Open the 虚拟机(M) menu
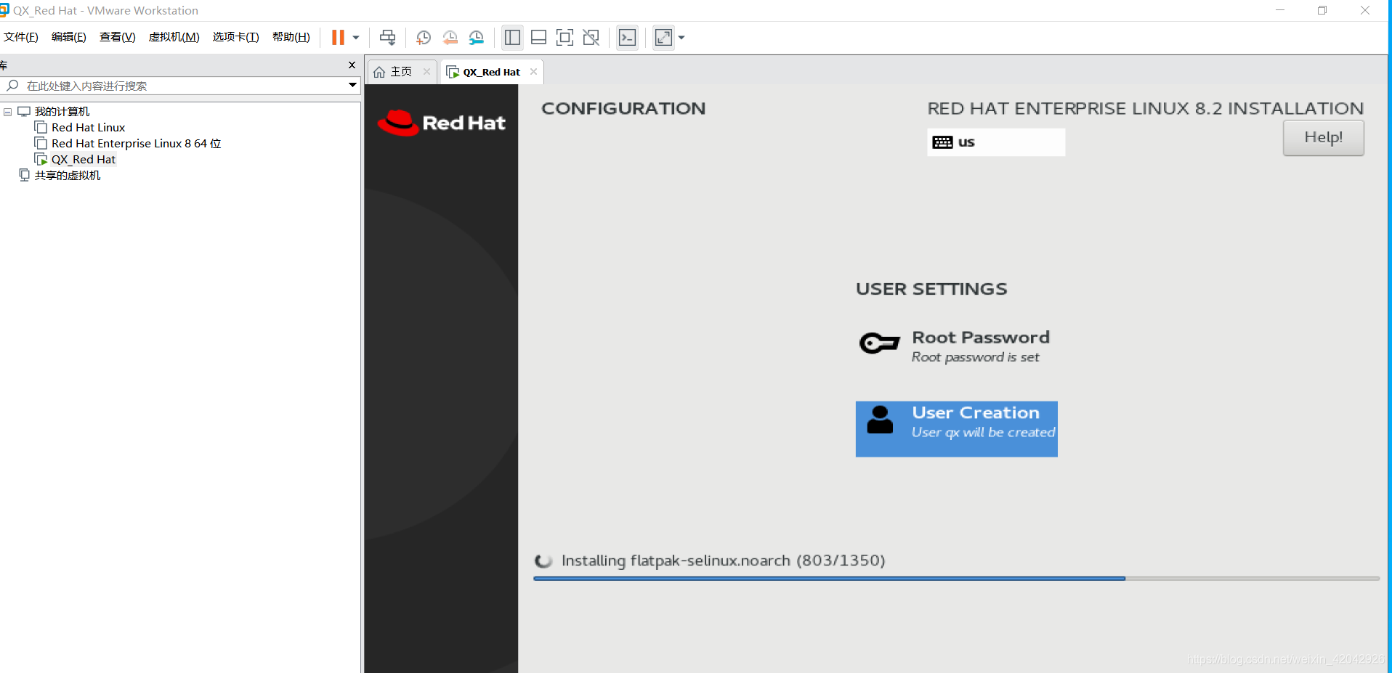 [x=174, y=37]
